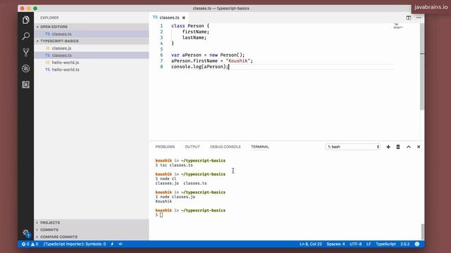Click 'tsc classes.ts' terminal command
The width and height of the screenshot is (451, 253).
(176, 165)
